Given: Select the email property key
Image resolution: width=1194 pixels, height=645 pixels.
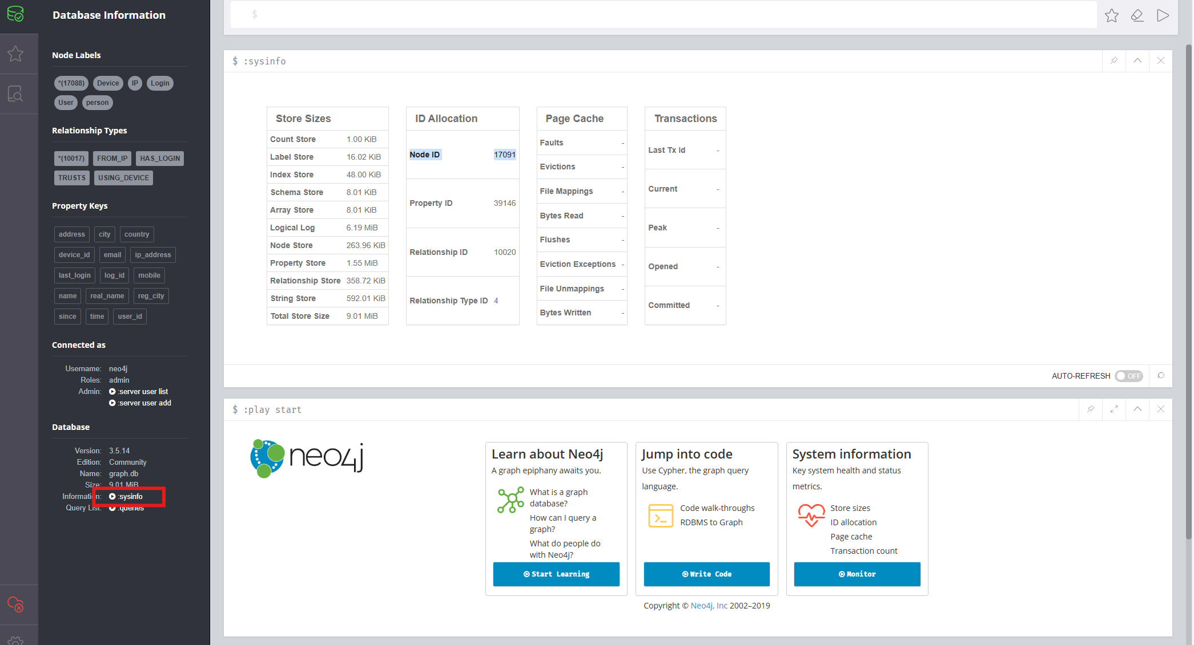Looking at the screenshot, I should point(112,255).
